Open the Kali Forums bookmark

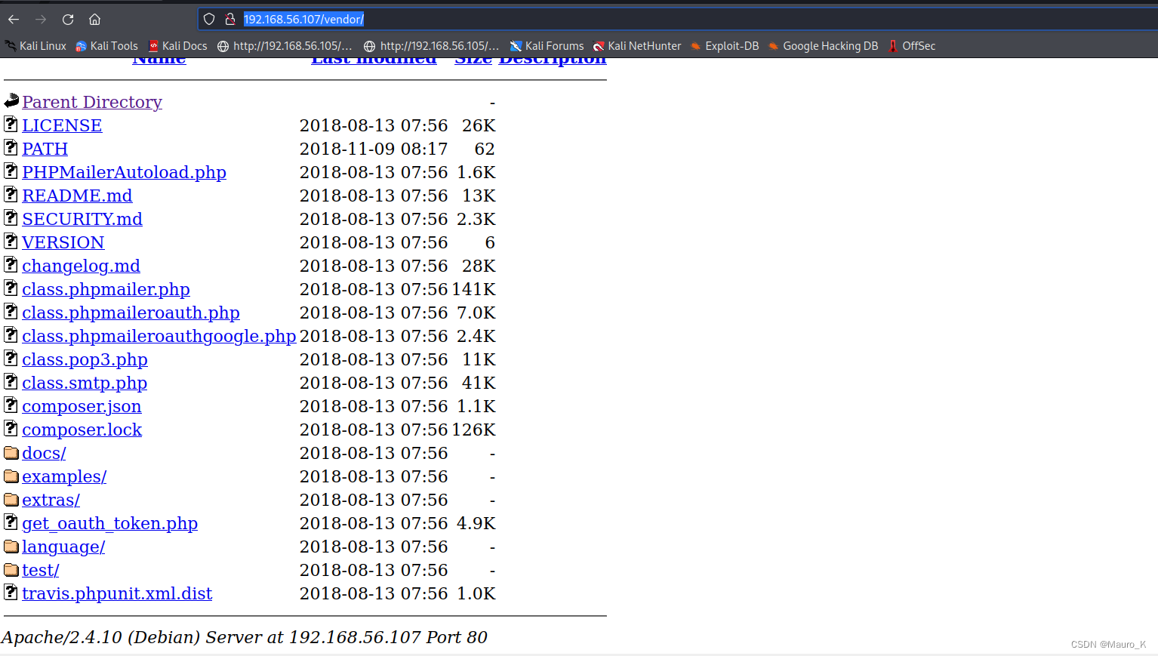(547, 46)
